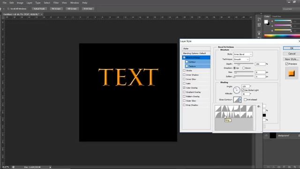
Task: Open the Layer menu
Action: tap(29, 3)
